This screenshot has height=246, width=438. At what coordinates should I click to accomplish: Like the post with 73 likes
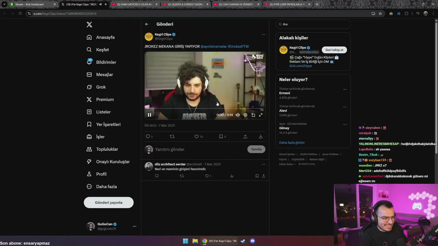(x=198, y=137)
